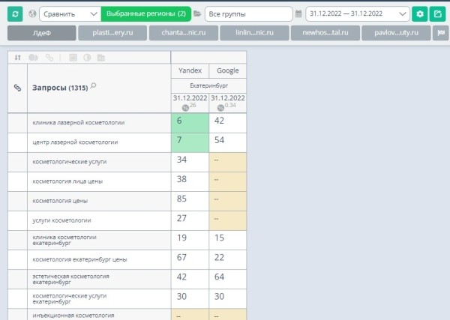The image size is (450, 320).
Task: Open the green settings gear button
Action: [421, 13]
